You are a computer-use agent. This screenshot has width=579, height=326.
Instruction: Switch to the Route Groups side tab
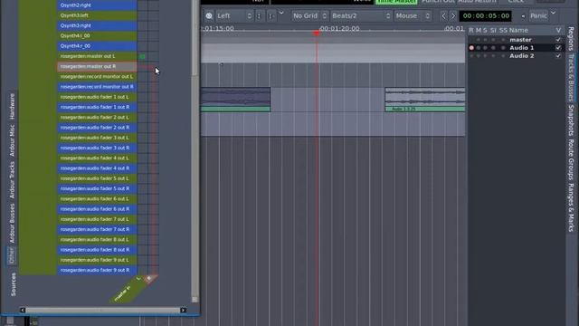(571, 159)
